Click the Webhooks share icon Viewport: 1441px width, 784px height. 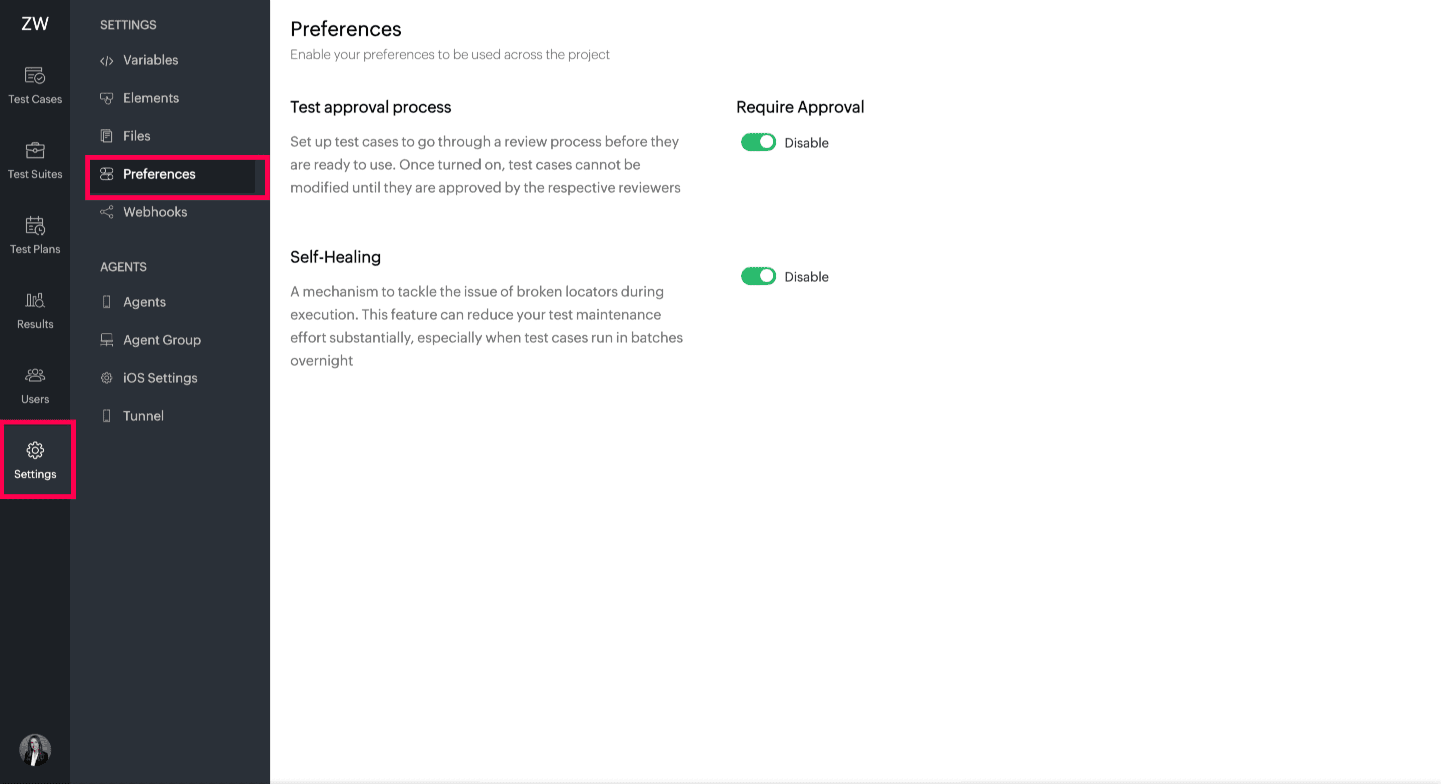(x=106, y=212)
